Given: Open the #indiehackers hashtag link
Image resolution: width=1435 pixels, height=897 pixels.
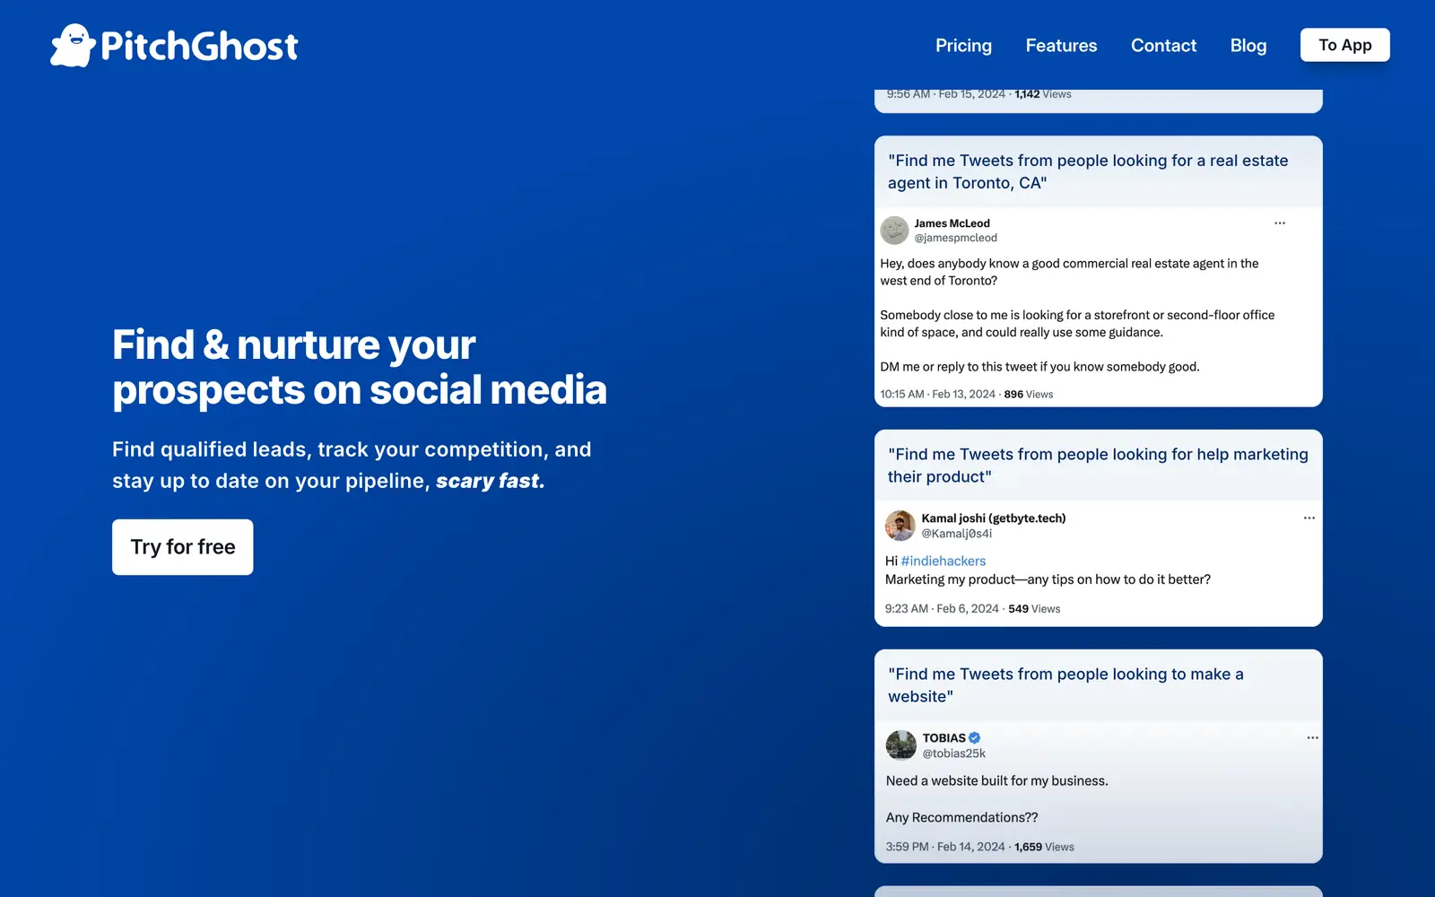Looking at the screenshot, I should (944, 561).
